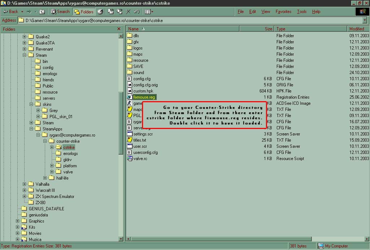The height and width of the screenshot is (250, 370).
Task: Select the titles.txt file icon
Action: [x=129, y=140]
